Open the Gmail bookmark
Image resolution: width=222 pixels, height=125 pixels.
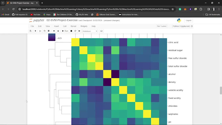(5, 15)
